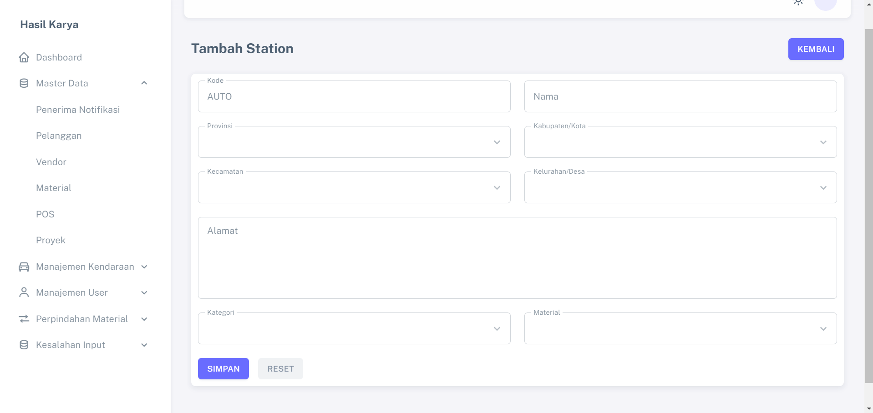
Task: Click the page's vertical scrollbar
Action: point(868,205)
